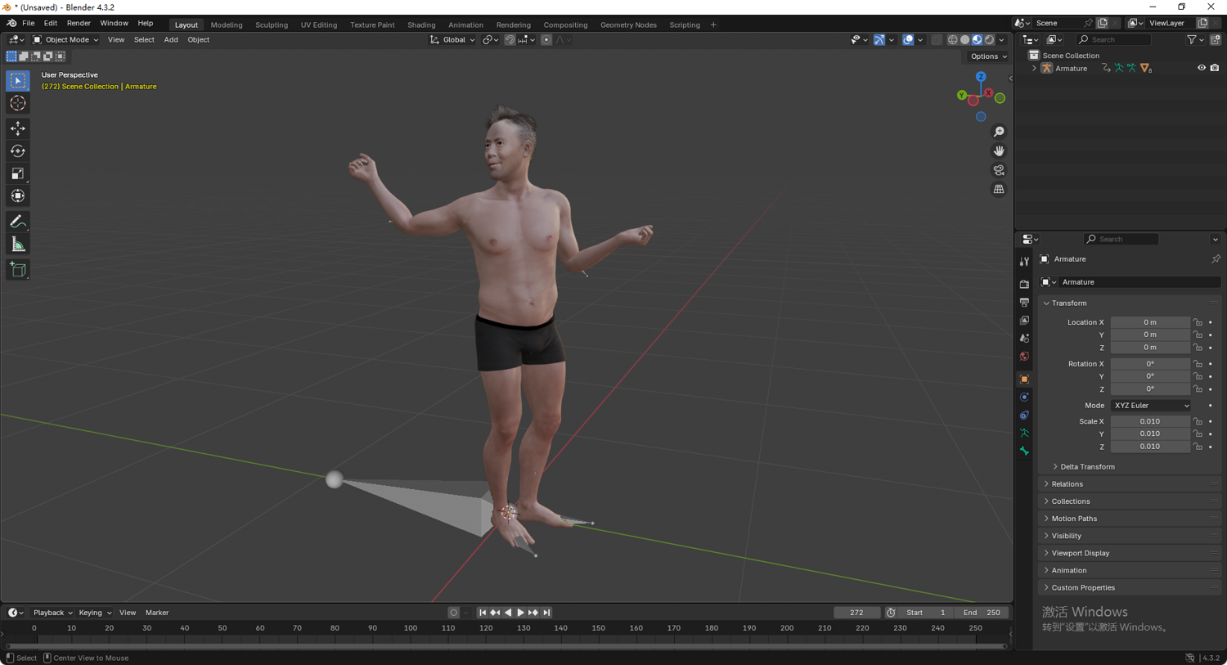Select the Add Cube tool

pos(17,270)
